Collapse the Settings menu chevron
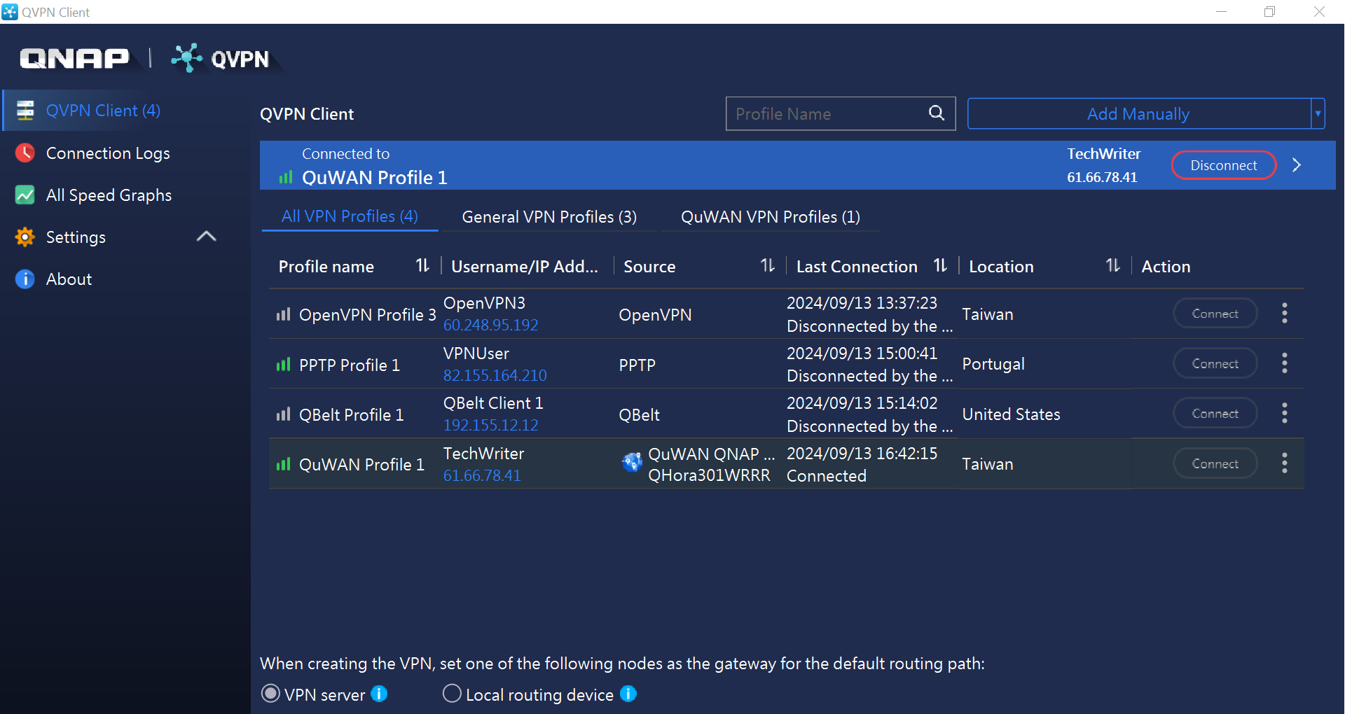 206,237
